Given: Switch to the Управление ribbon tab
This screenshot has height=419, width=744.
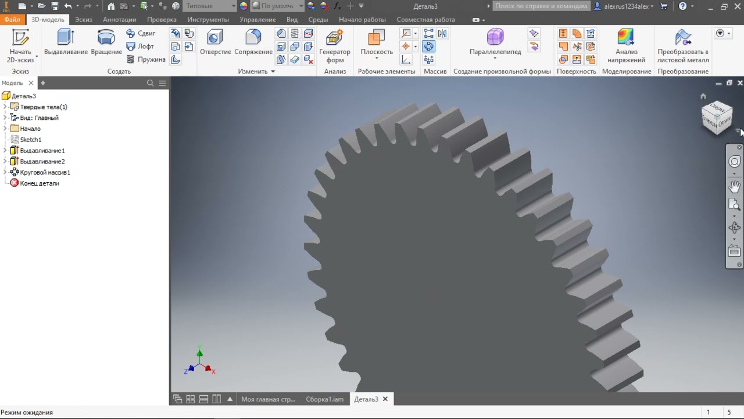Looking at the screenshot, I should [257, 19].
